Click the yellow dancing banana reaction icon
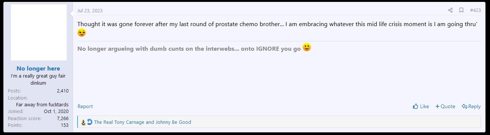490x135 pixels. pos(84,122)
